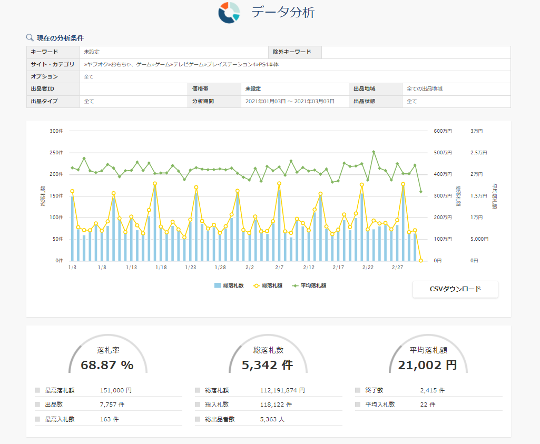
Task: Click the donut chart logo icon
Action: click(x=229, y=13)
